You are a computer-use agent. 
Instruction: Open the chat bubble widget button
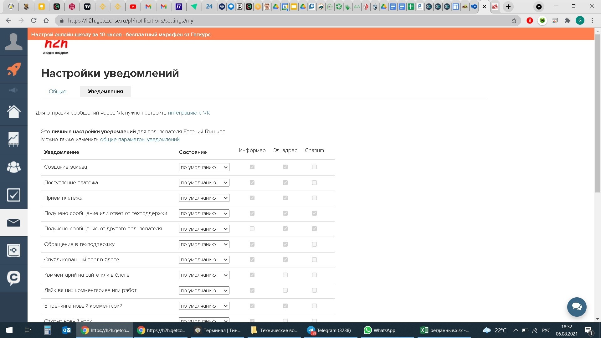[x=577, y=307]
